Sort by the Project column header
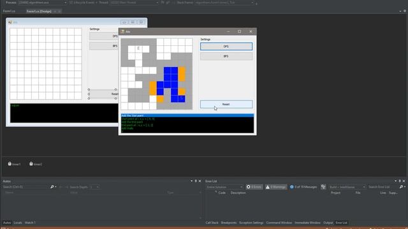The image size is (408, 229). point(336,193)
